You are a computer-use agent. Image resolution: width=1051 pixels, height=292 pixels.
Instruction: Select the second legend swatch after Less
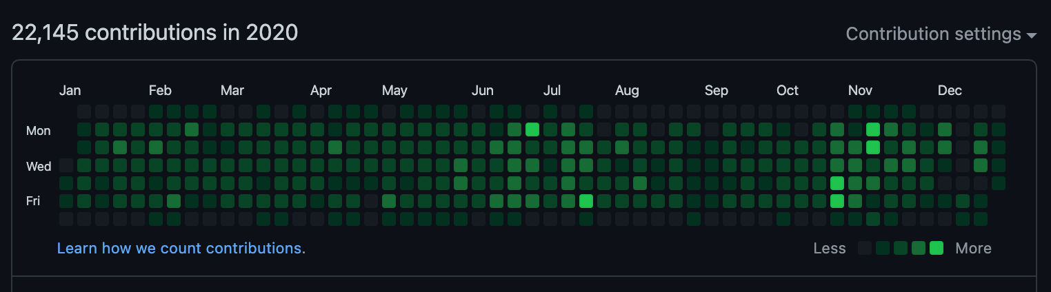click(x=883, y=249)
